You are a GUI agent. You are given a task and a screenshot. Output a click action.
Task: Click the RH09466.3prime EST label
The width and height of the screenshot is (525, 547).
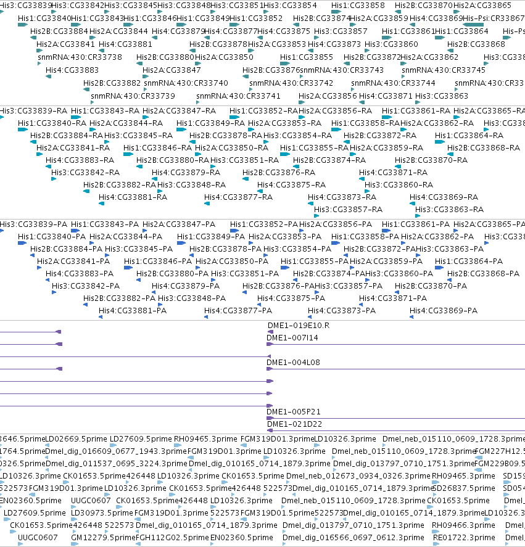coord(463,525)
